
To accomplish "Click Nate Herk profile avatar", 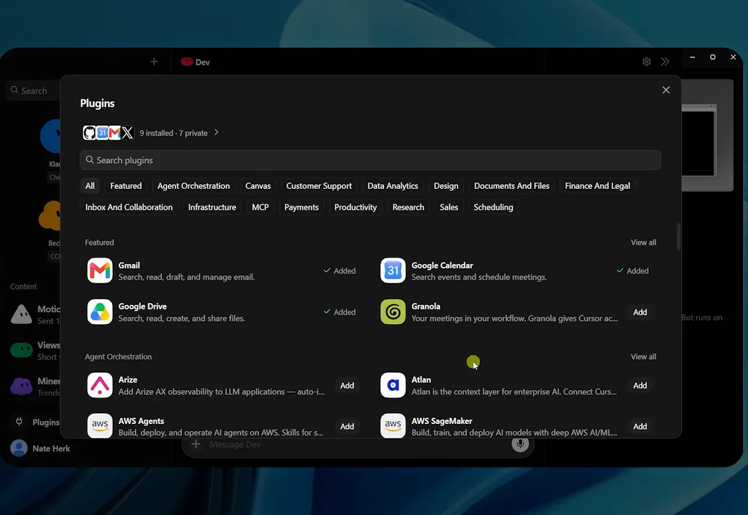I will (x=19, y=448).
